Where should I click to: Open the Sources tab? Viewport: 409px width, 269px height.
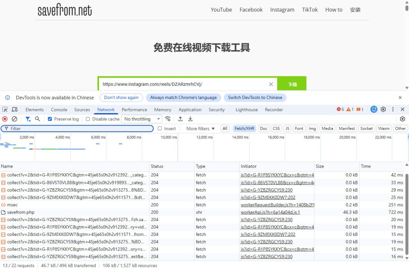point(82,110)
